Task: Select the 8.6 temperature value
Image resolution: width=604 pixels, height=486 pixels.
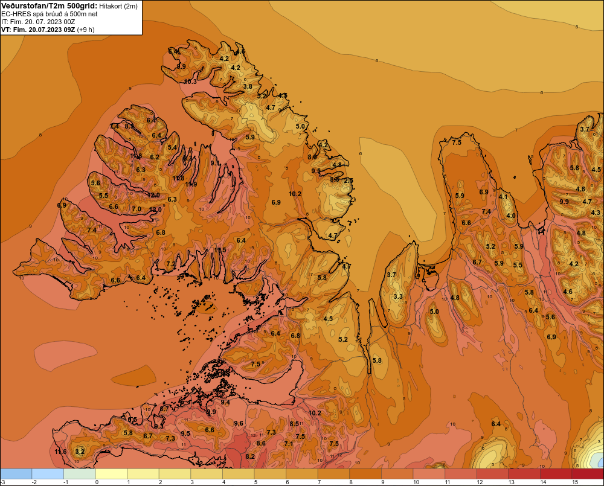Action: click(261, 443)
